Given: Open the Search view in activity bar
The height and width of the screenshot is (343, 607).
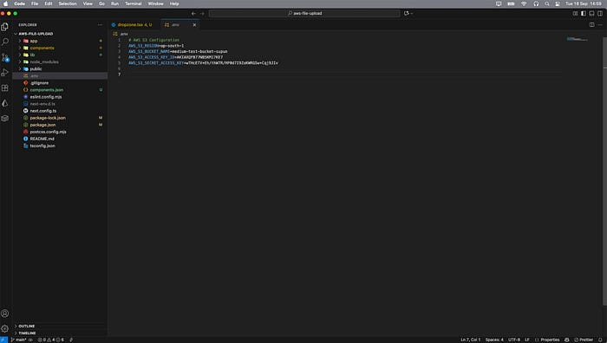Looking at the screenshot, I should (x=5, y=42).
